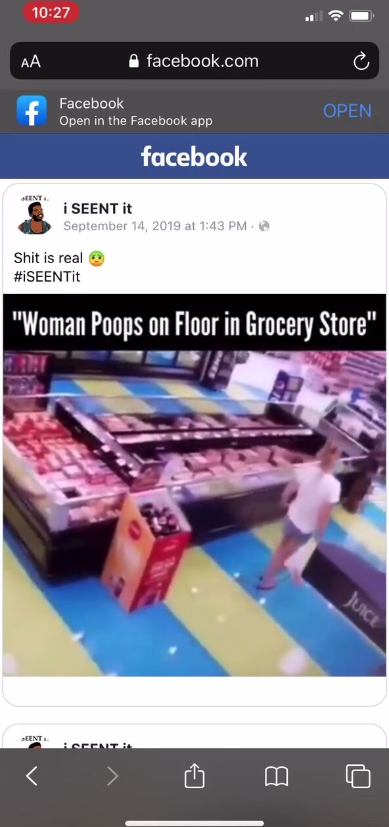Tap the Safari back arrow
This screenshot has width=389, height=827.
pyautogui.click(x=32, y=777)
